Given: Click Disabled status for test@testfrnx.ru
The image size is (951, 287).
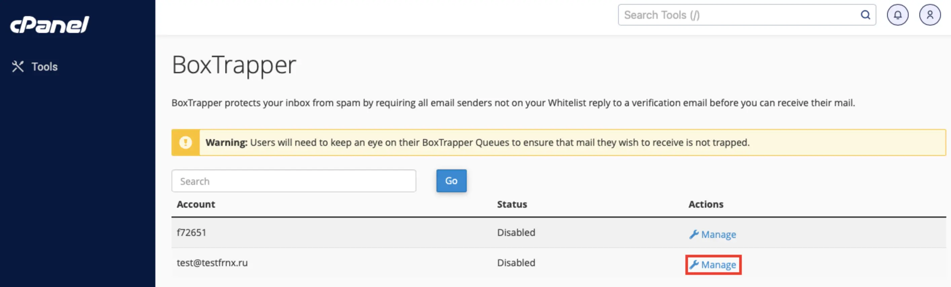Looking at the screenshot, I should (x=516, y=263).
